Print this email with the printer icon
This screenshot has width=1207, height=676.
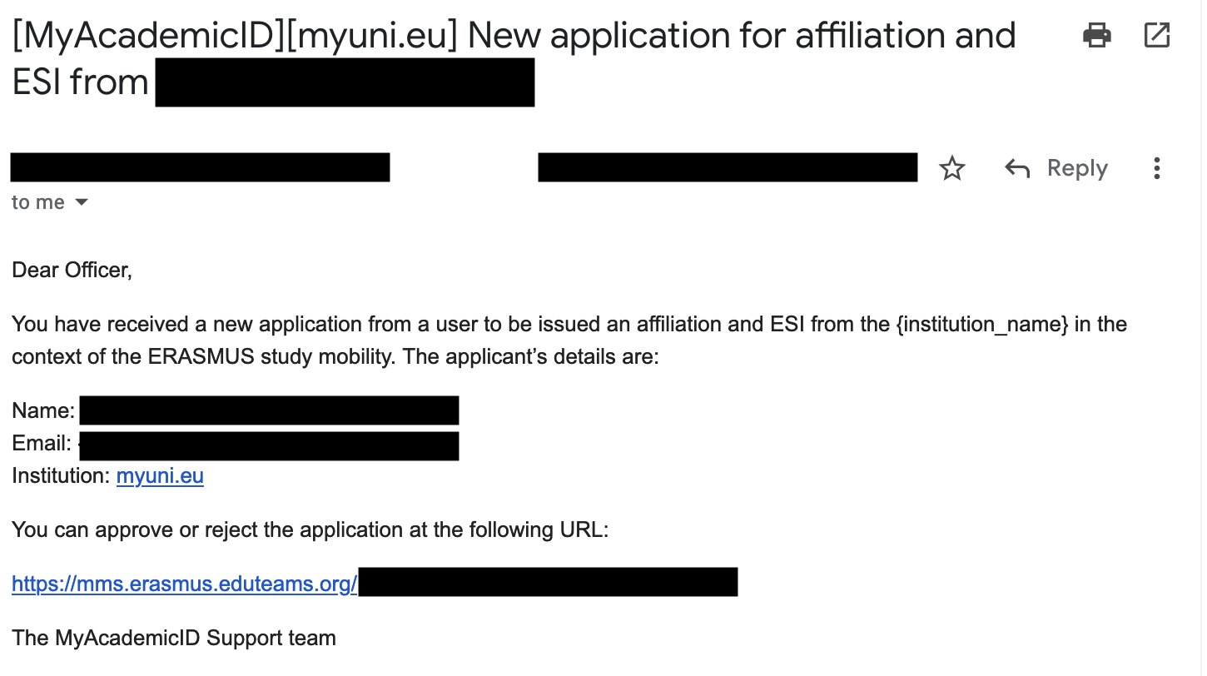coord(1096,35)
